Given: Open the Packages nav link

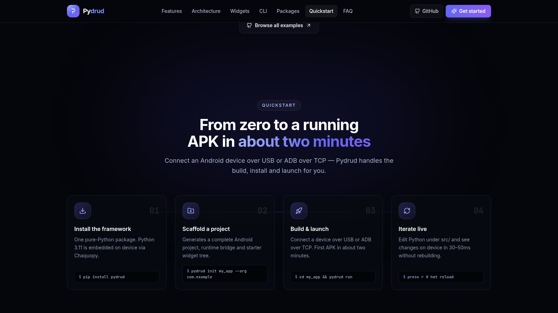Looking at the screenshot, I should click(x=288, y=11).
